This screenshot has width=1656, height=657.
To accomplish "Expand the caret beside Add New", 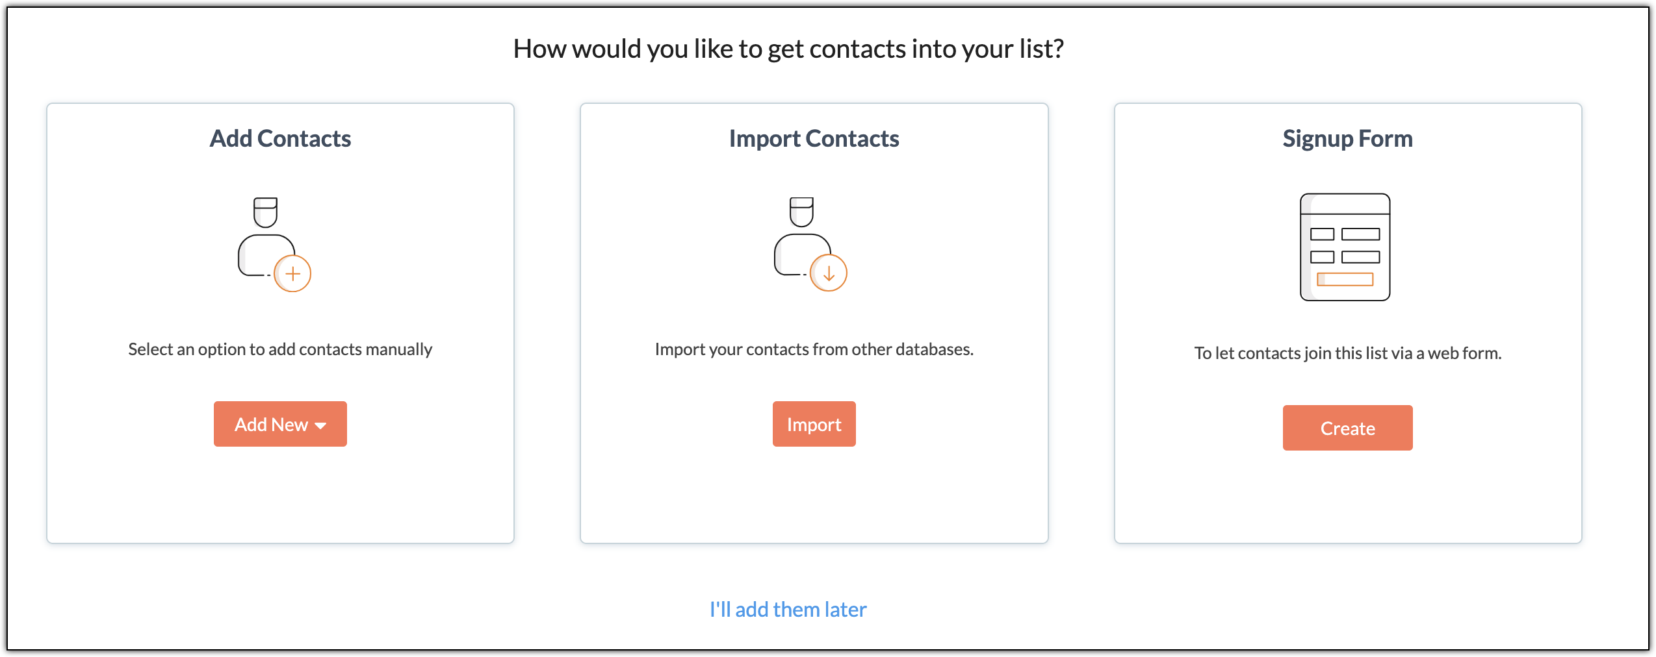I will (x=321, y=426).
